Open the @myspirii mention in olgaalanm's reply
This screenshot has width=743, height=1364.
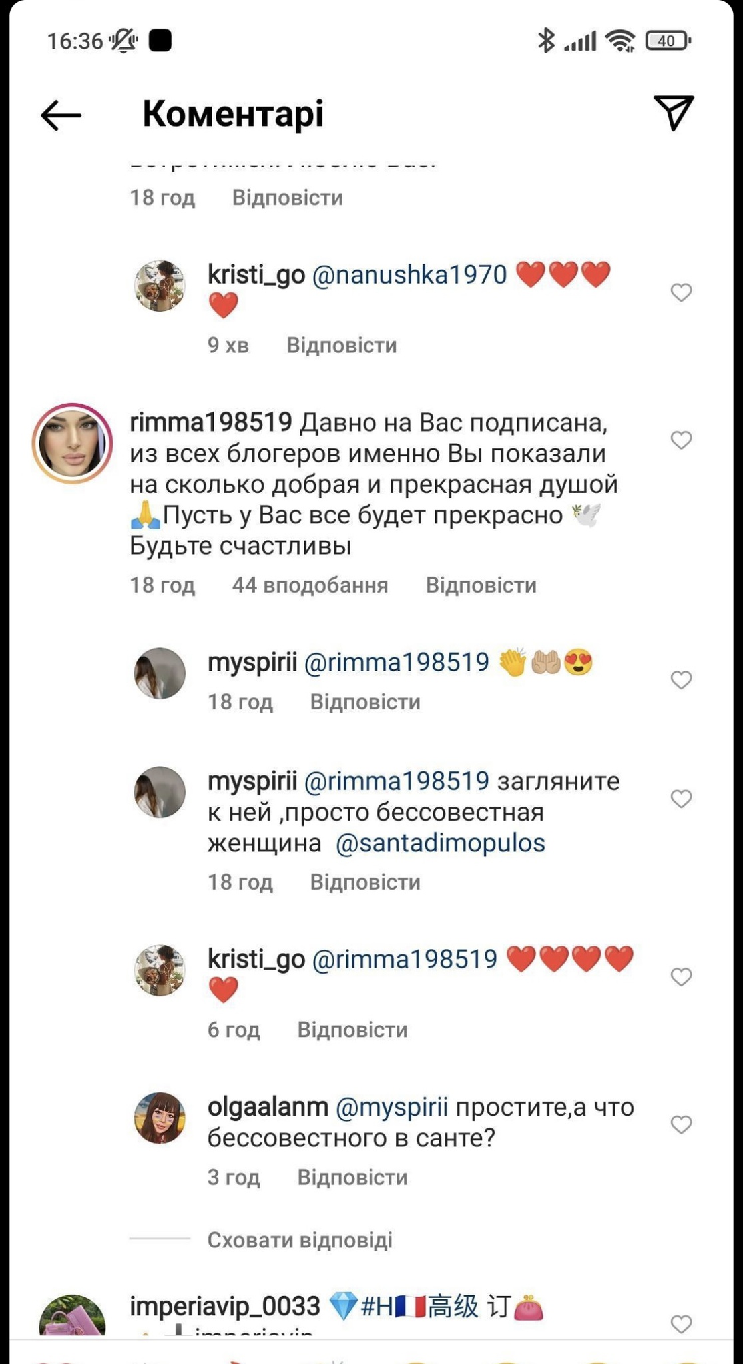click(392, 1107)
